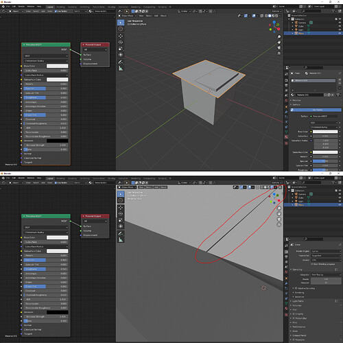The image size is (343, 343).
Task: Open the Edit menu in the top window
Action: click(14, 7)
